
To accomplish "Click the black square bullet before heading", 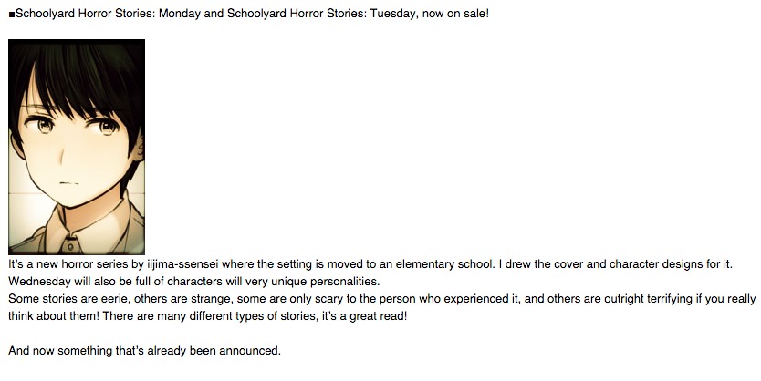I will tap(12, 15).
